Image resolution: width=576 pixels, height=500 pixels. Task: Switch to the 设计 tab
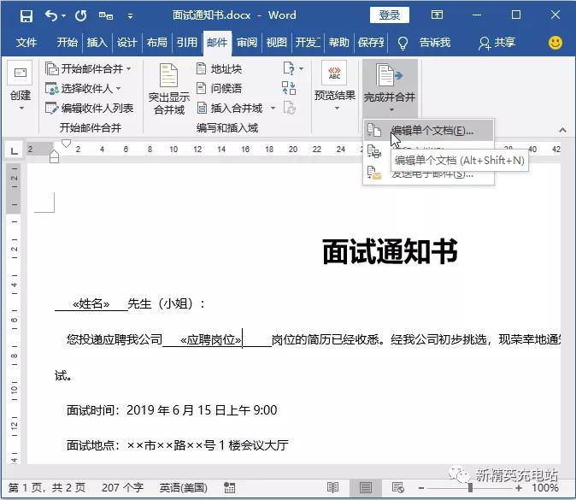click(x=127, y=43)
